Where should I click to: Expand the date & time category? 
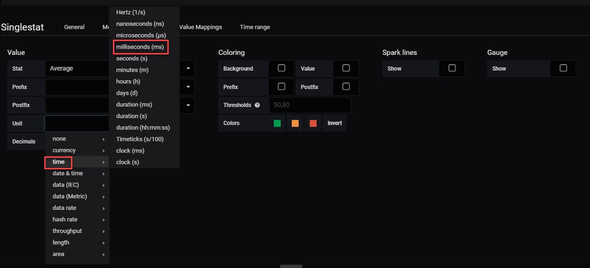point(77,173)
